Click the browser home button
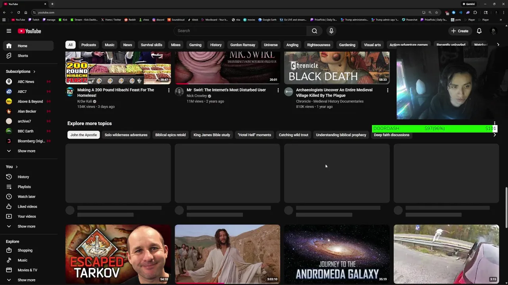This screenshot has height=285, width=508. pyautogui.click(x=26, y=12)
